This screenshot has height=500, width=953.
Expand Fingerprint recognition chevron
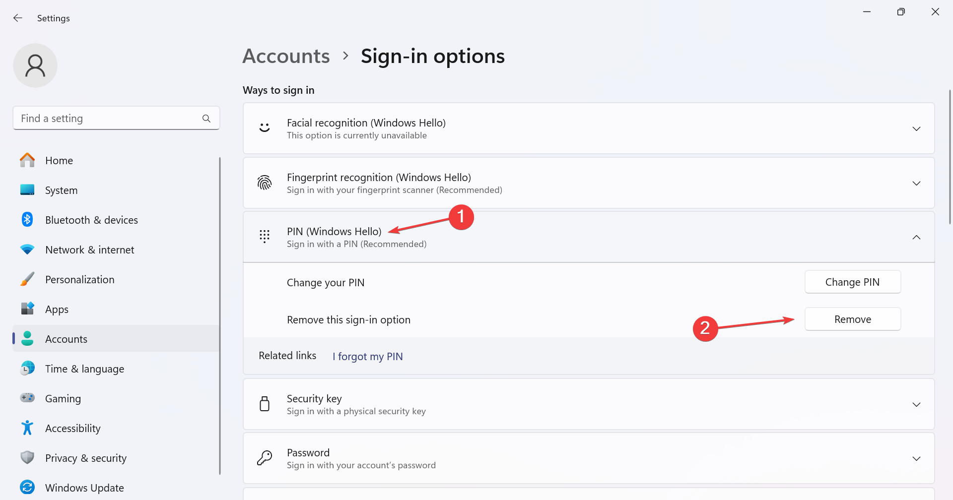click(x=916, y=184)
